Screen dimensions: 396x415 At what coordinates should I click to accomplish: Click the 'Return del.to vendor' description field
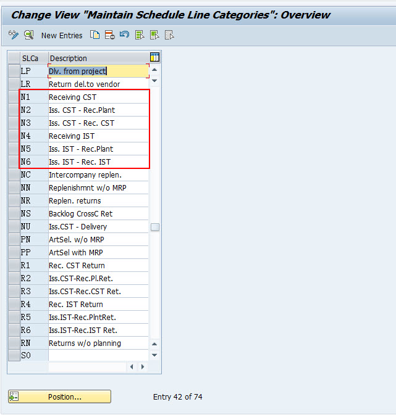tap(98, 84)
